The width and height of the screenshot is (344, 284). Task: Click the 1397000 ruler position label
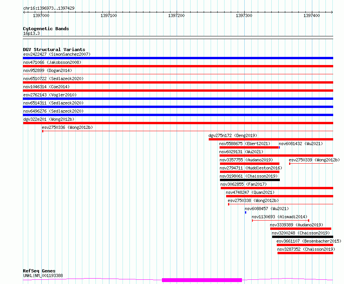point(41,15)
